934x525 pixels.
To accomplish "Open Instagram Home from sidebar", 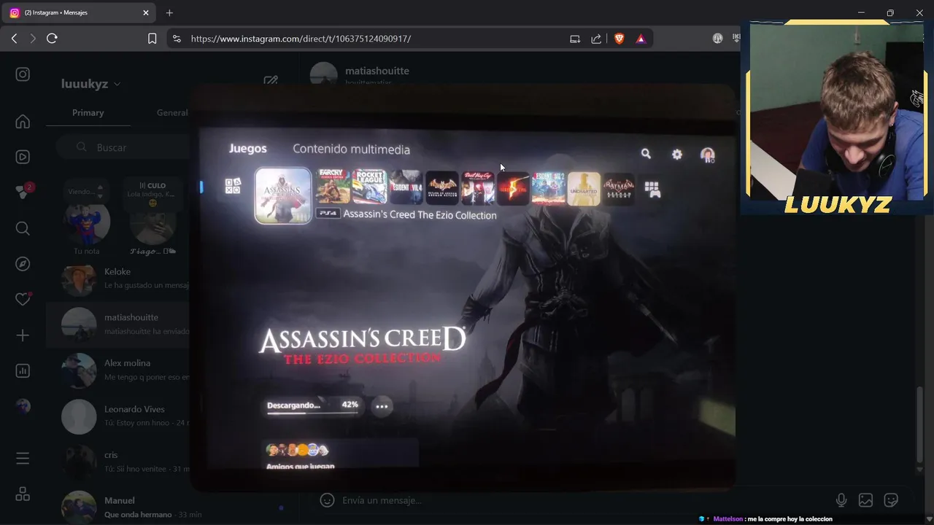I will click(23, 121).
